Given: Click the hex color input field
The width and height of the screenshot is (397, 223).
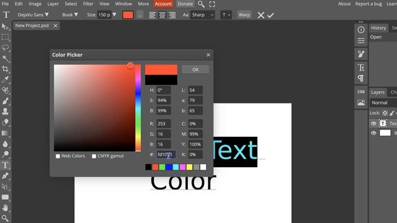Looking at the screenshot, I should tap(166, 154).
